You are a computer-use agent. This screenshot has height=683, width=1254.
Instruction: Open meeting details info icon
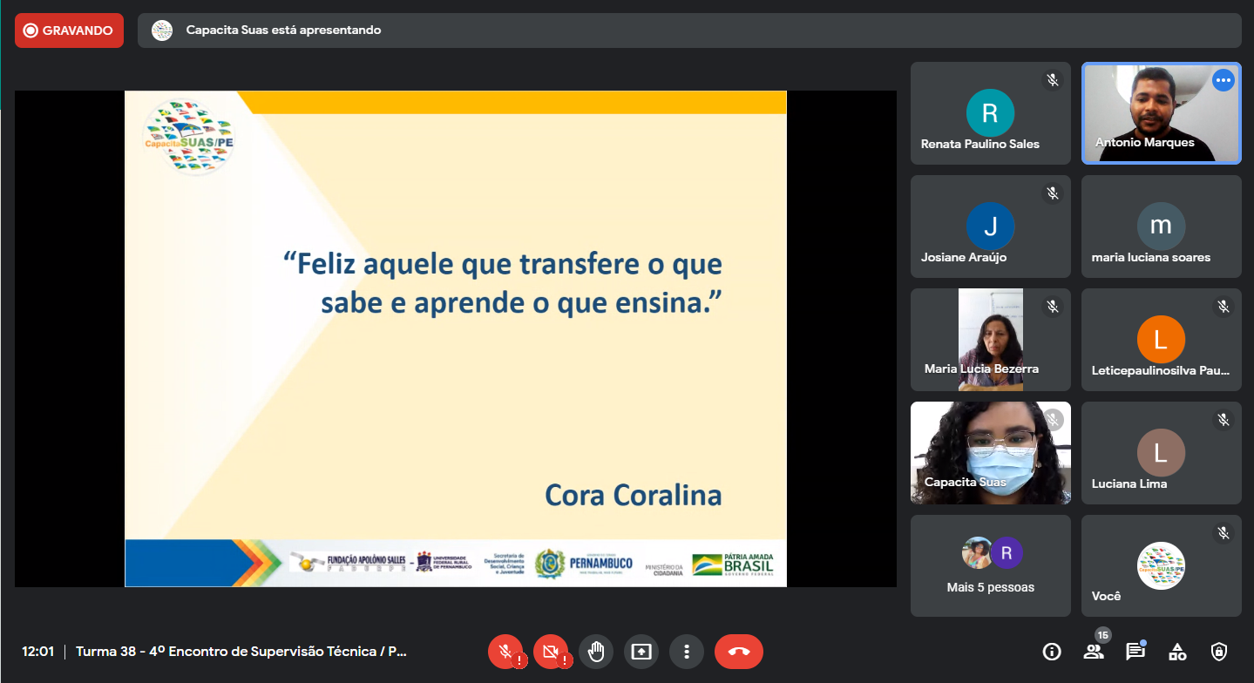coord(1052,652)
